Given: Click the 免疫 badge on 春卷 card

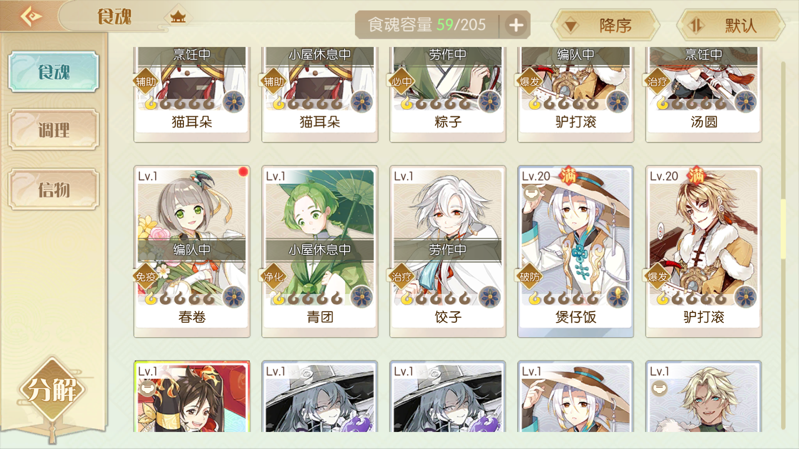Looking at the screenshot, I should [146, 276].
